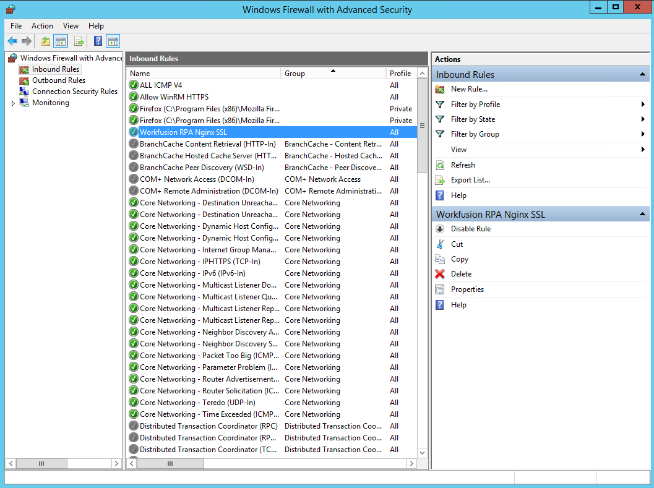Click the Filter by Group funnel icon

click(x=440, y=134)
